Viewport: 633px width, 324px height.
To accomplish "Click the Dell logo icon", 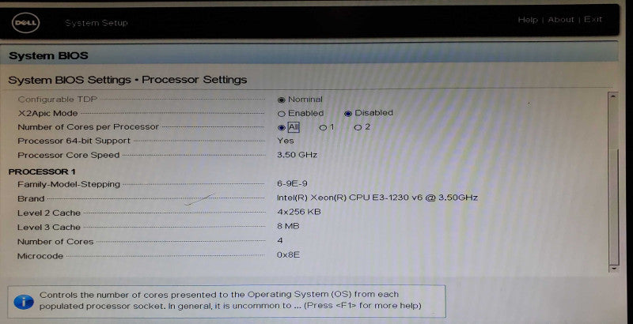I will pyautogui.click(x=26, y=23).
